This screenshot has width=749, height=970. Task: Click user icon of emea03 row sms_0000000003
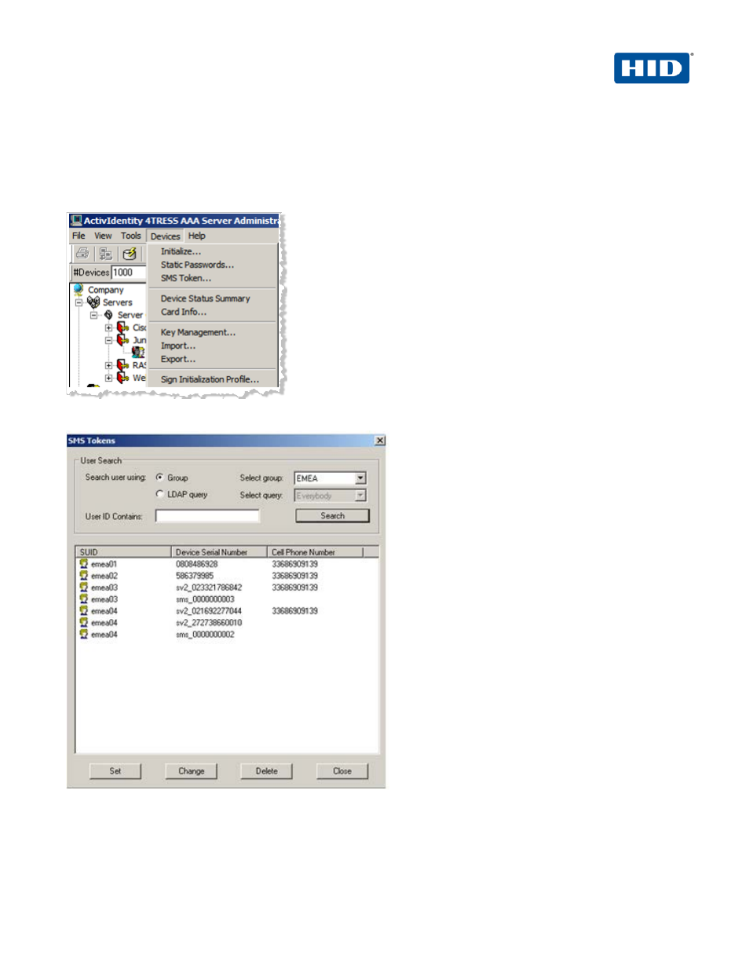(83, 599)
